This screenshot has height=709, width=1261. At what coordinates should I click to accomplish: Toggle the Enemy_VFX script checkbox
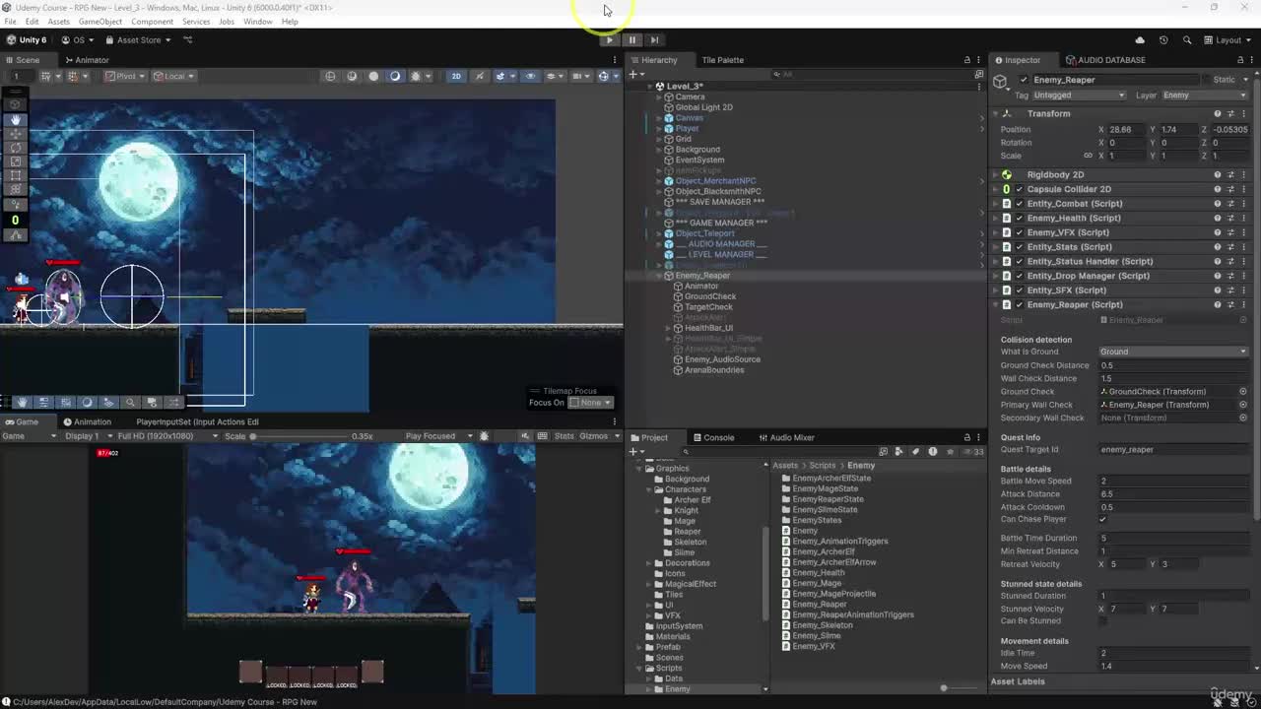(x=1020, y=232)
